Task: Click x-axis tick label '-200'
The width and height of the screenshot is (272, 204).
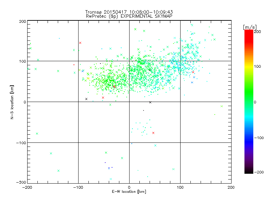Action: pos(27,187)
